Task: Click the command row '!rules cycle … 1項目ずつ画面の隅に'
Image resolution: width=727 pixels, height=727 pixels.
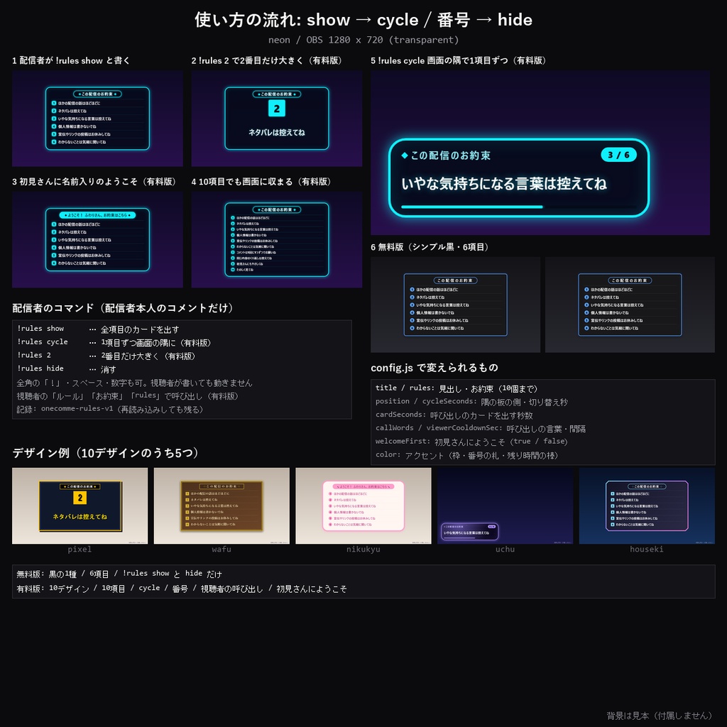Action: (x=116, y=343)
